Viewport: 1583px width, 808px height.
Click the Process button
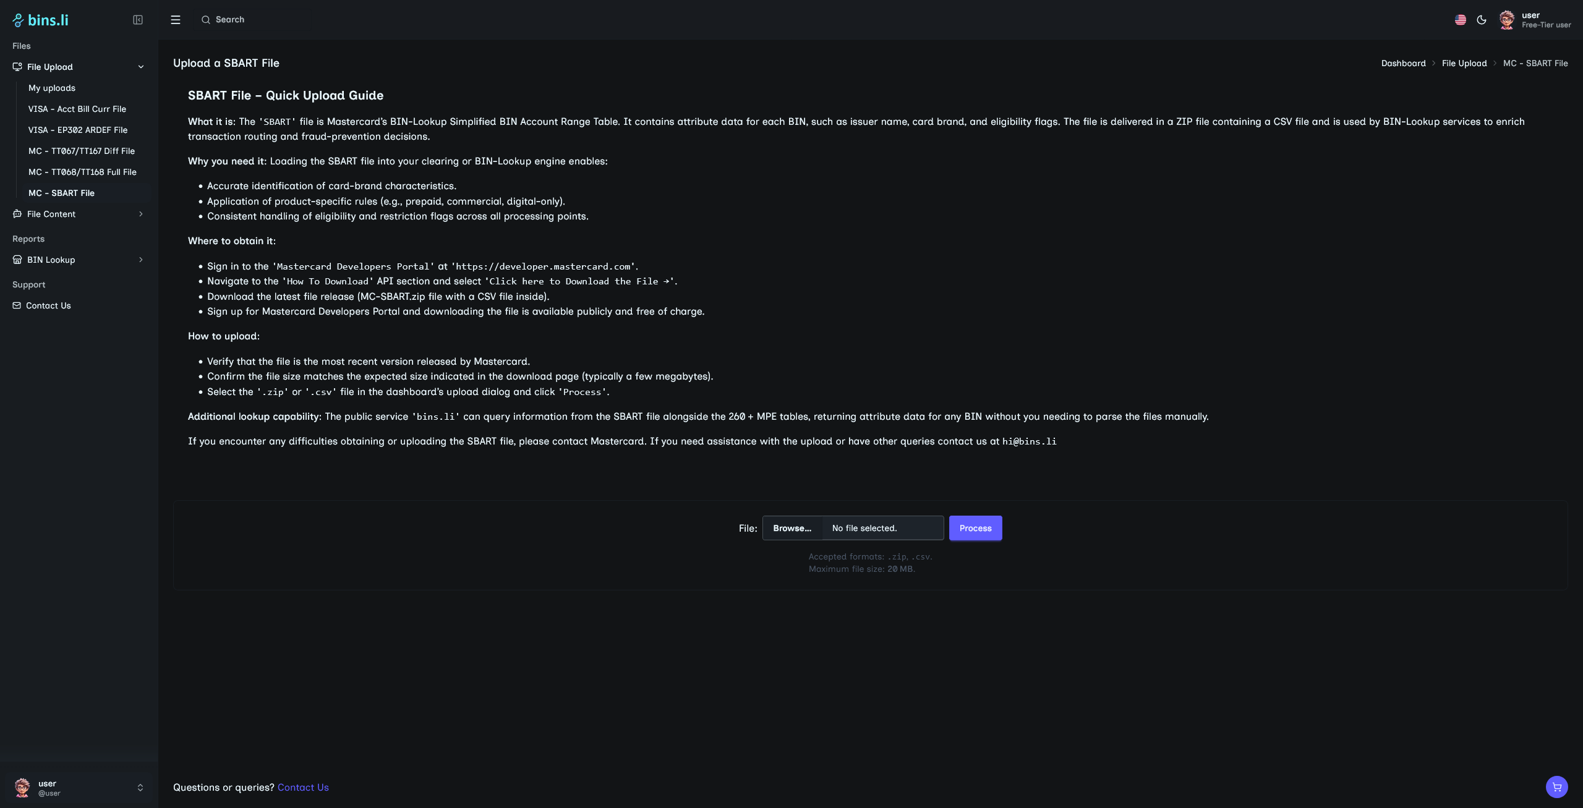[x=976, y=528]
